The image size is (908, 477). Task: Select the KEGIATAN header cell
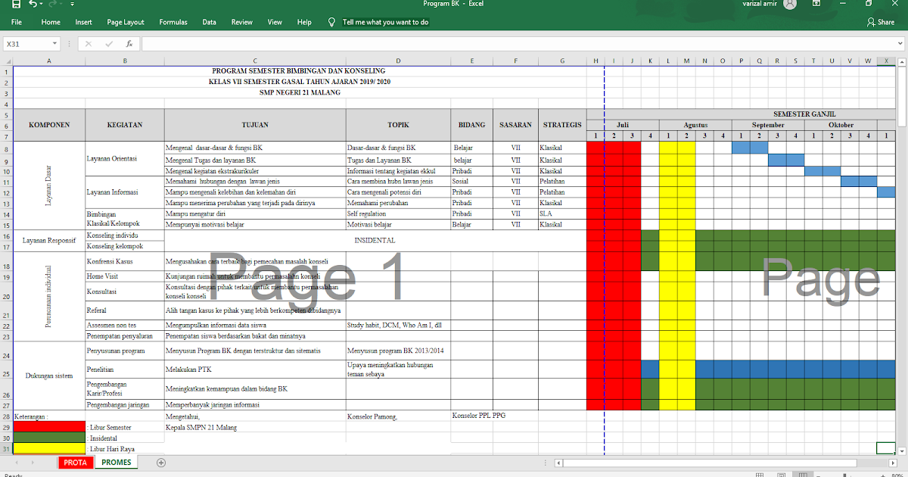tap(125, 125)
